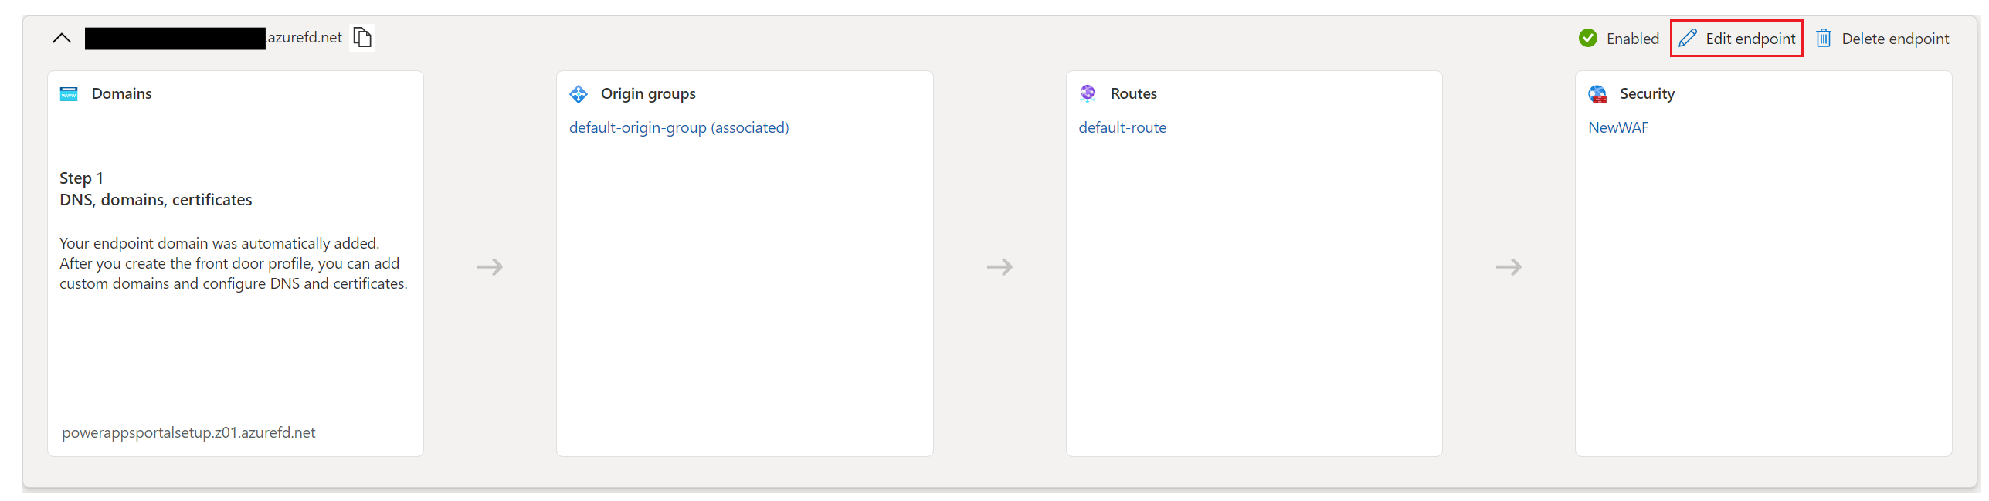The height and width of the screenshot is (501, 1989).
Task: Click the Security shield icon
Action: point(1597,93)
